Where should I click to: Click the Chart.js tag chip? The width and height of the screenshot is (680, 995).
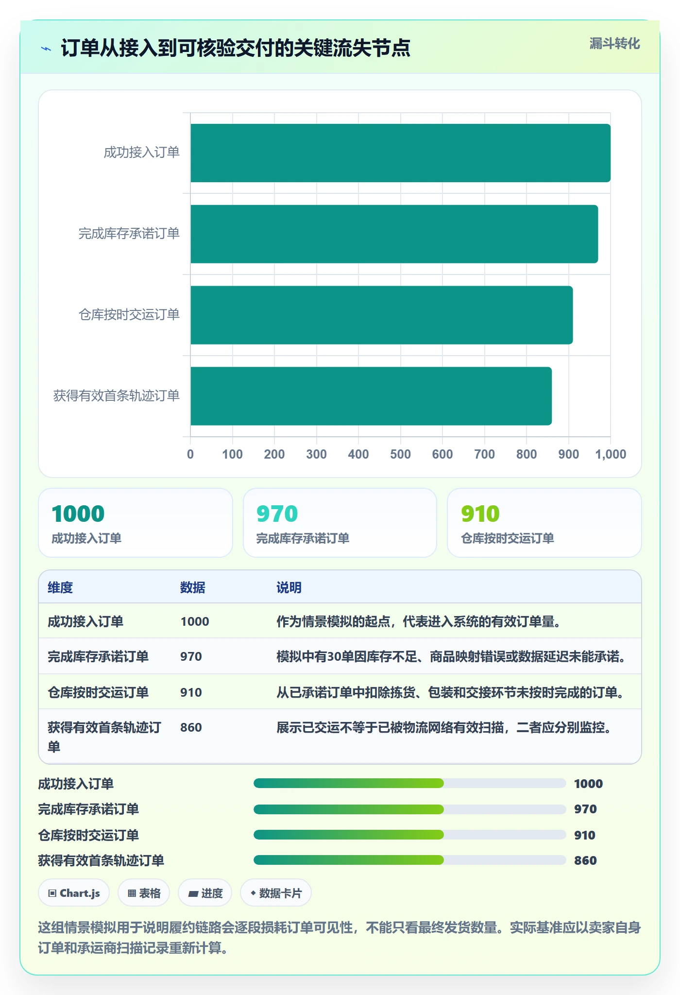tap(74, 893)
